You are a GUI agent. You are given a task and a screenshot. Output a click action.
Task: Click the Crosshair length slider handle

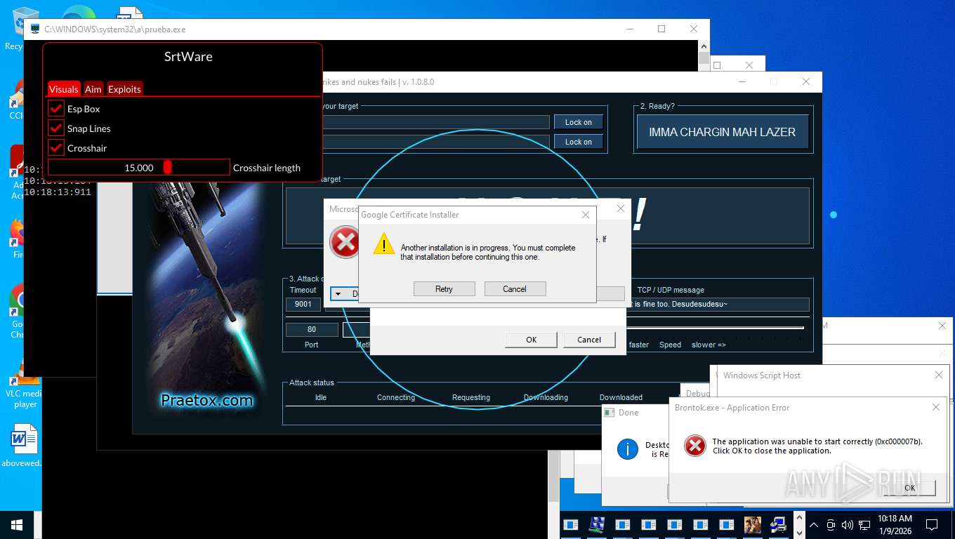click(x=167, y=167)
